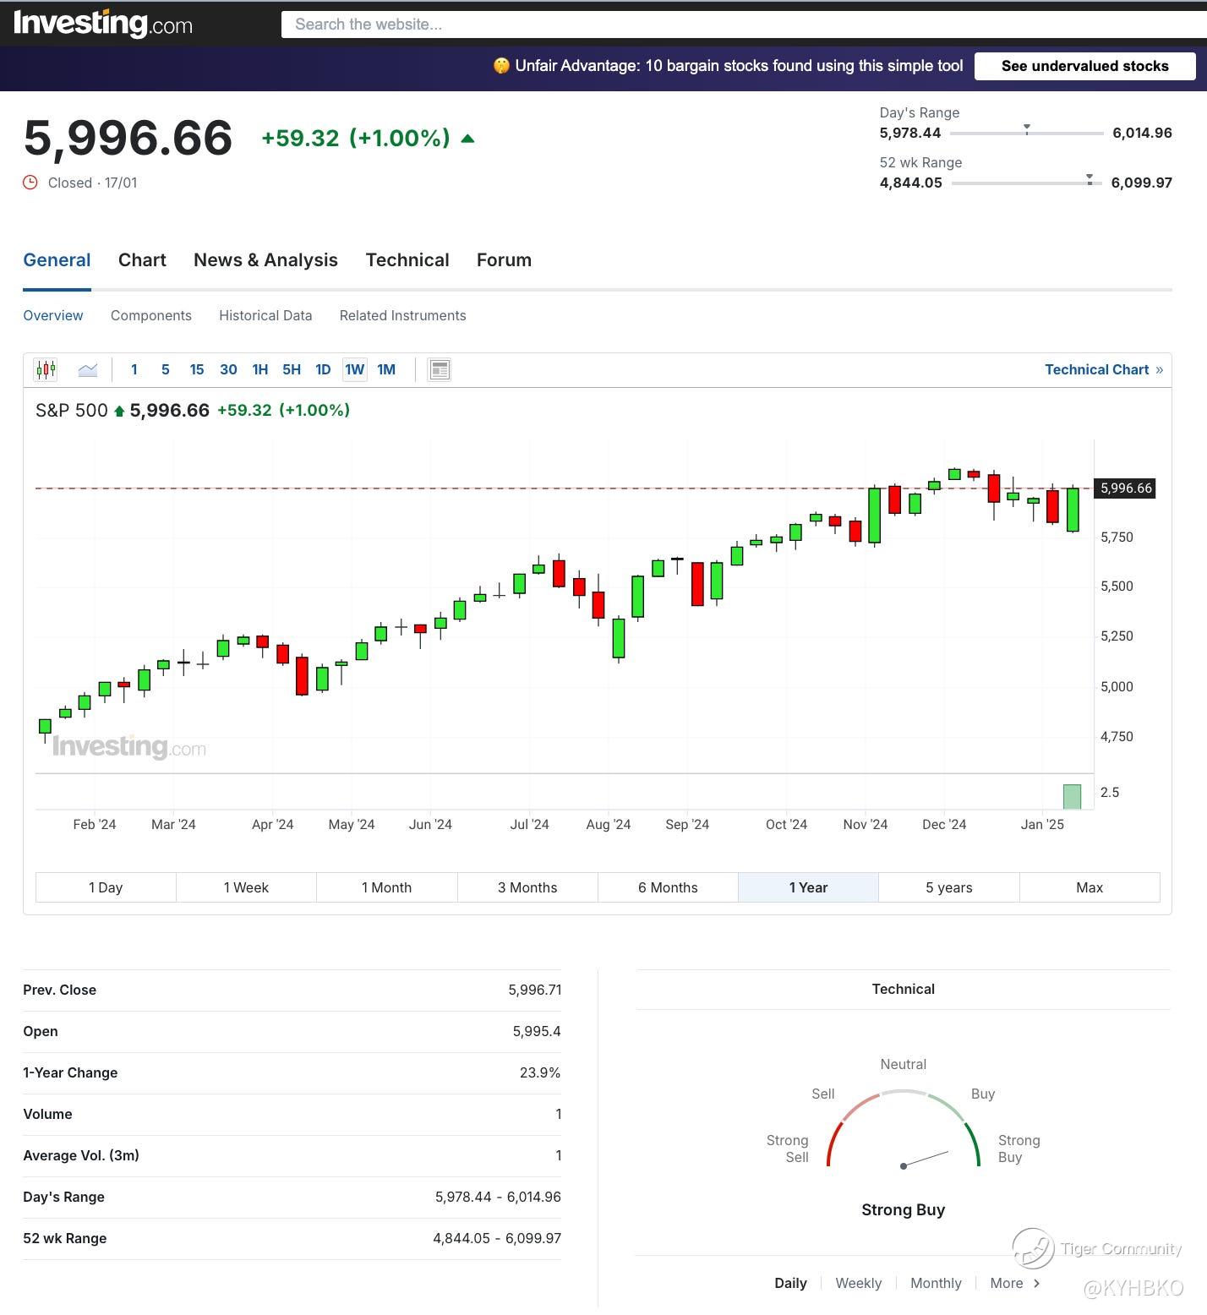Set chart range to 3 Months
The image size is (1207, 1315).
527,887
